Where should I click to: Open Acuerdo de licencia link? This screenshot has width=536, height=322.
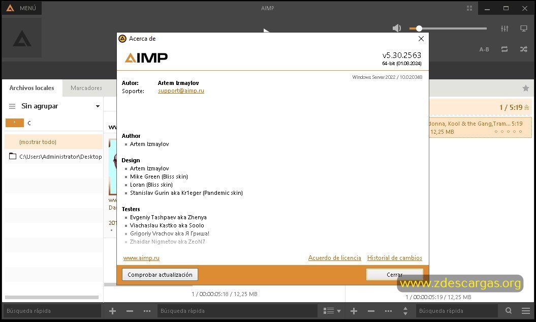pos(334,258)
